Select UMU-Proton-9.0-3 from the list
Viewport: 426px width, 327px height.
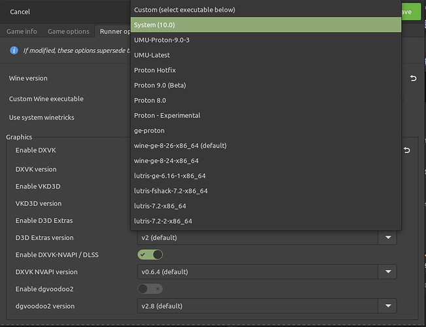[266, 40]
